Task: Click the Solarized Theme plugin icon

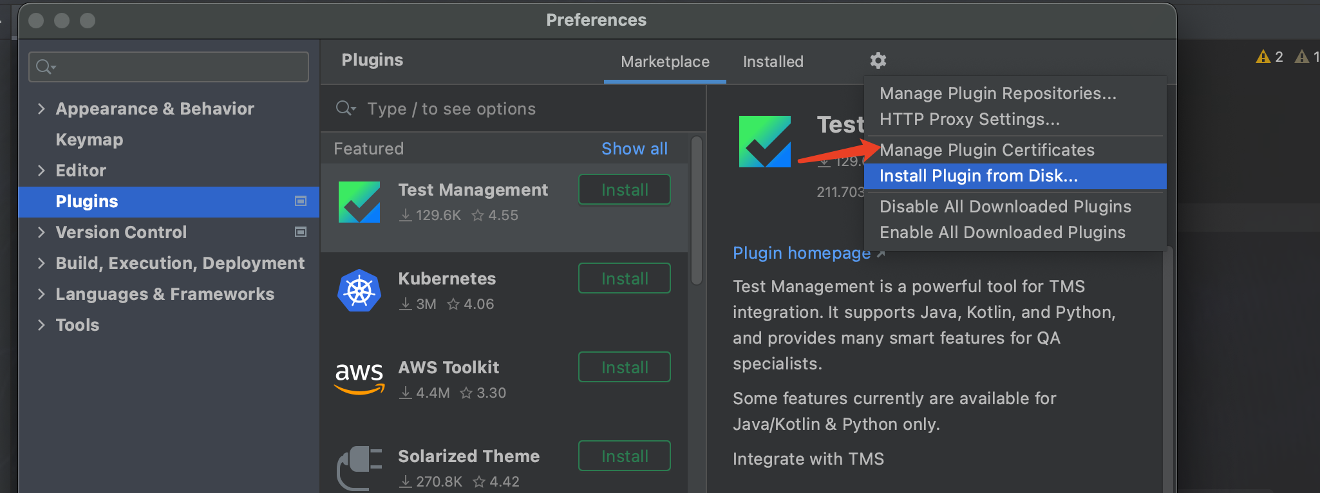Action: (x=359, y=467)
